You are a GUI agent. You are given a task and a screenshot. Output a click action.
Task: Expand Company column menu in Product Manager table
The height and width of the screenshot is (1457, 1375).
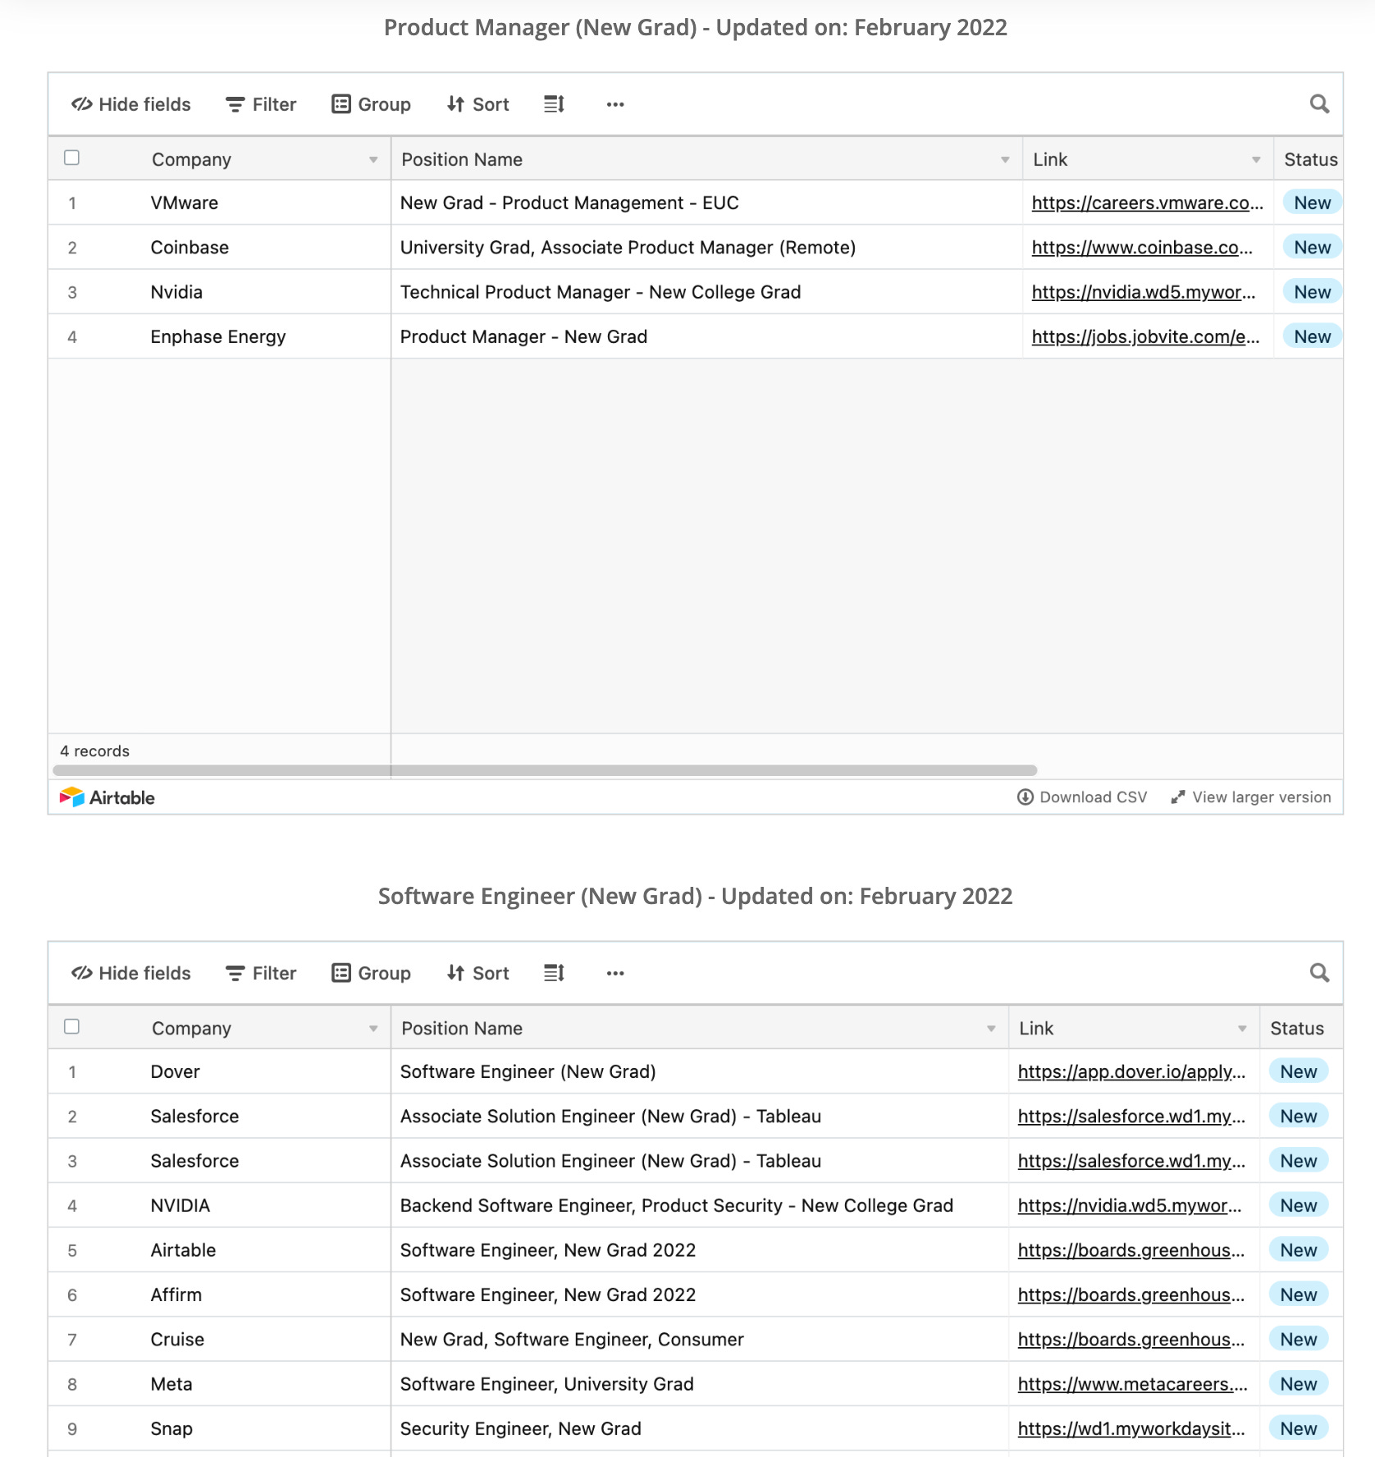pos(373,160)
